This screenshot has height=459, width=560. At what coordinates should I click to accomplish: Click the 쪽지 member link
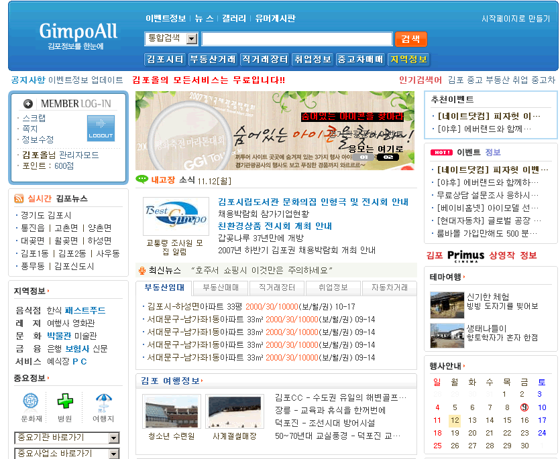tap(30, 129)
